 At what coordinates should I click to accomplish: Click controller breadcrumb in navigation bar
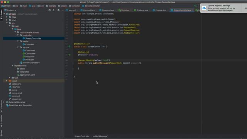click(x=74, y=6)
